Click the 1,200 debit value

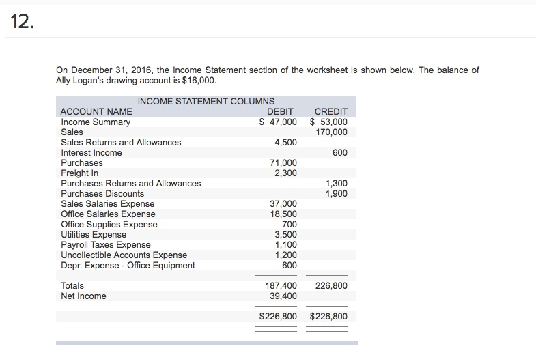(x=286, y=255)
